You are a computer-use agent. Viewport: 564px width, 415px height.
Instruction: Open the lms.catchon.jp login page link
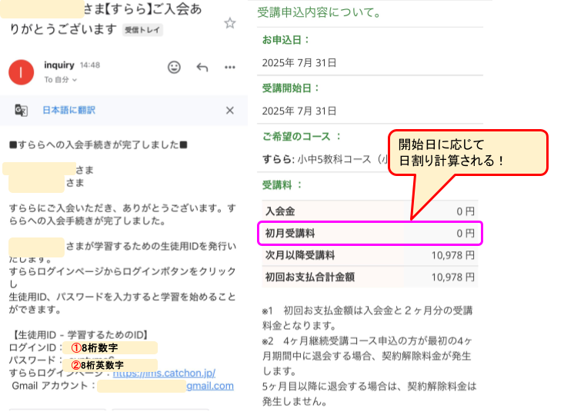[164, 373]
